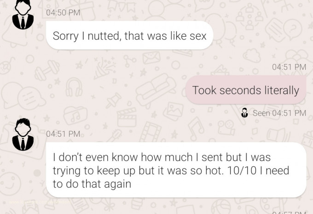Select the message ending "I need to do that again"
The height and width of the screenshot is (214, 313).
point(176,170)
